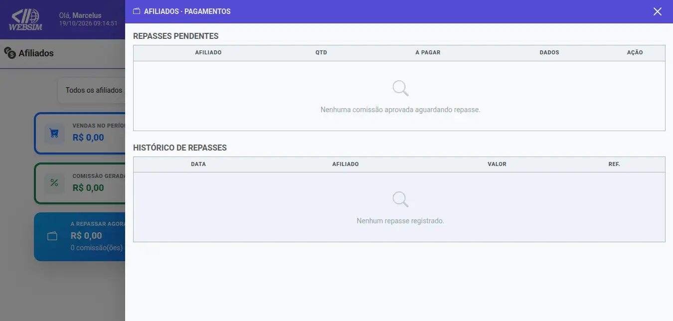
Task: Select the blue A Repassar Agora card
Action: point(80,237)
